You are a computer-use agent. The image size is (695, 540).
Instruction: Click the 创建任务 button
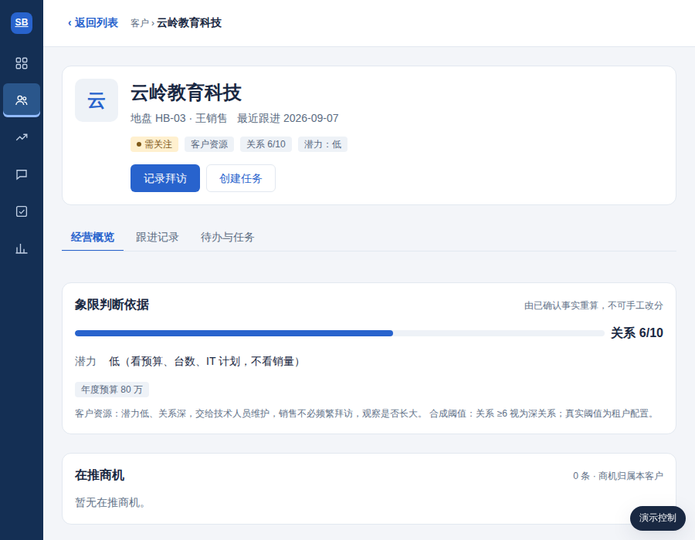(241, 178)
